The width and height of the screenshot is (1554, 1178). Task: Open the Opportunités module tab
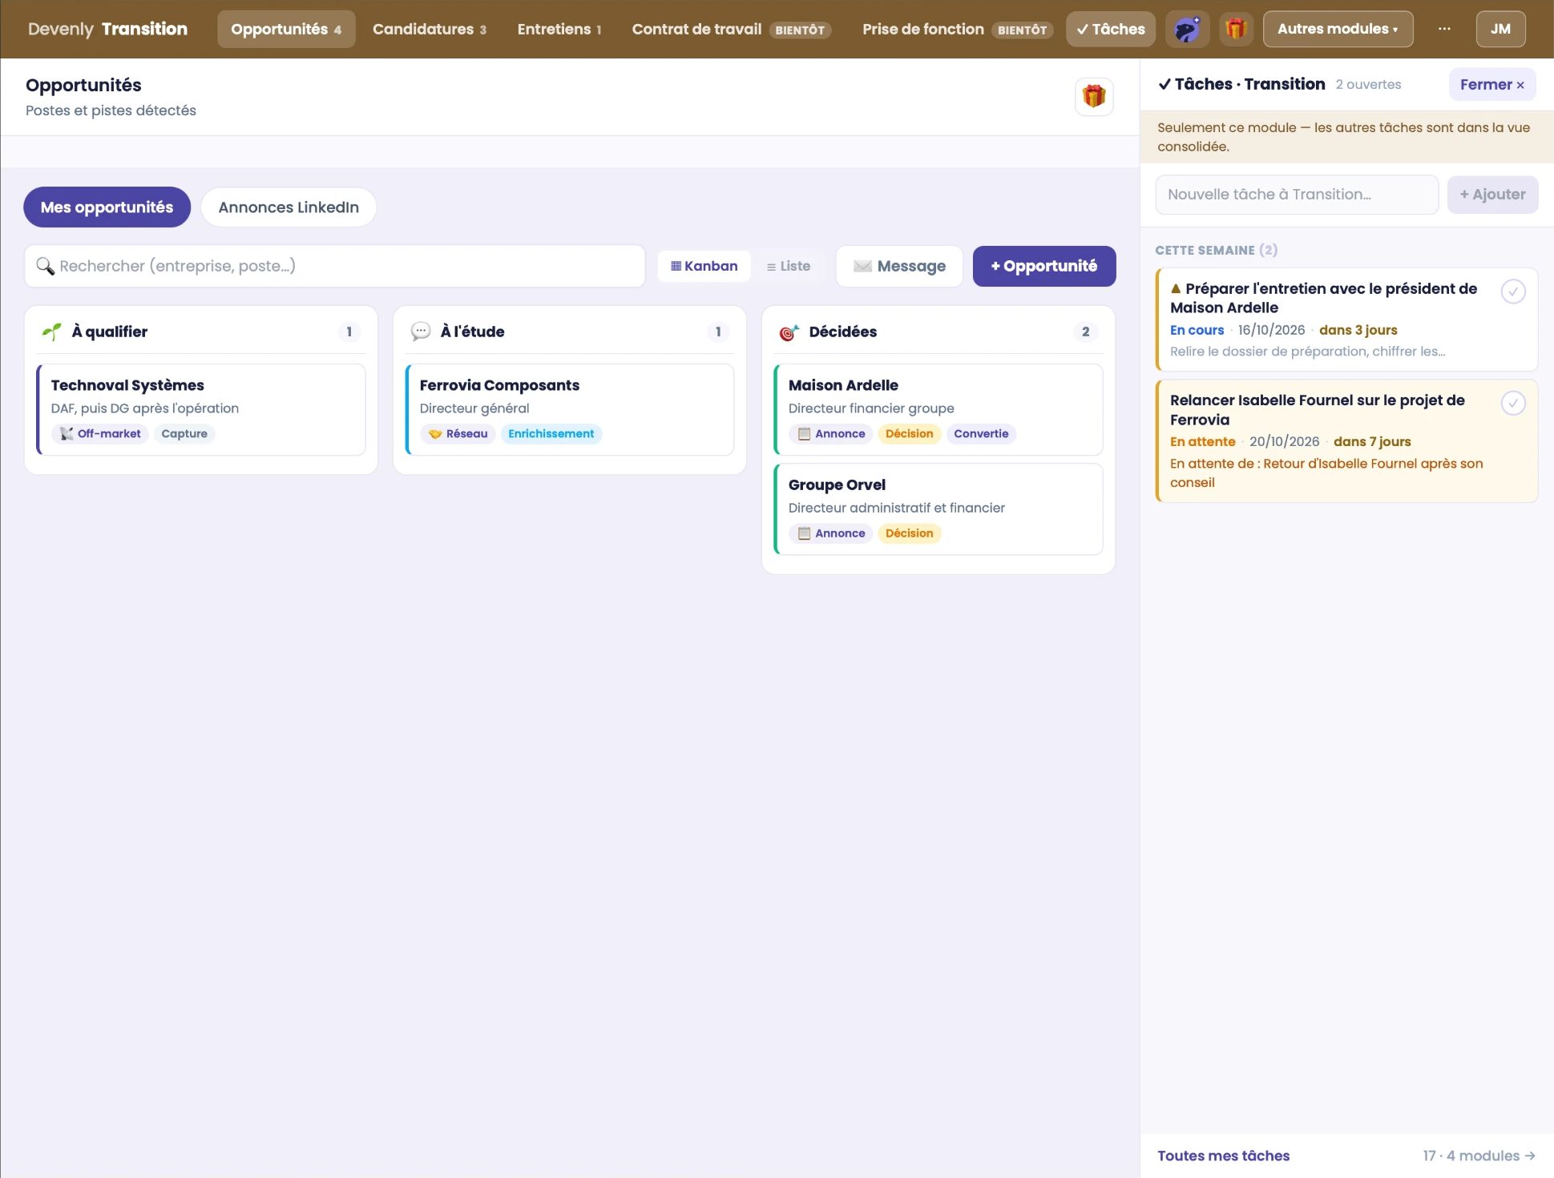click(x=286, y=30)
